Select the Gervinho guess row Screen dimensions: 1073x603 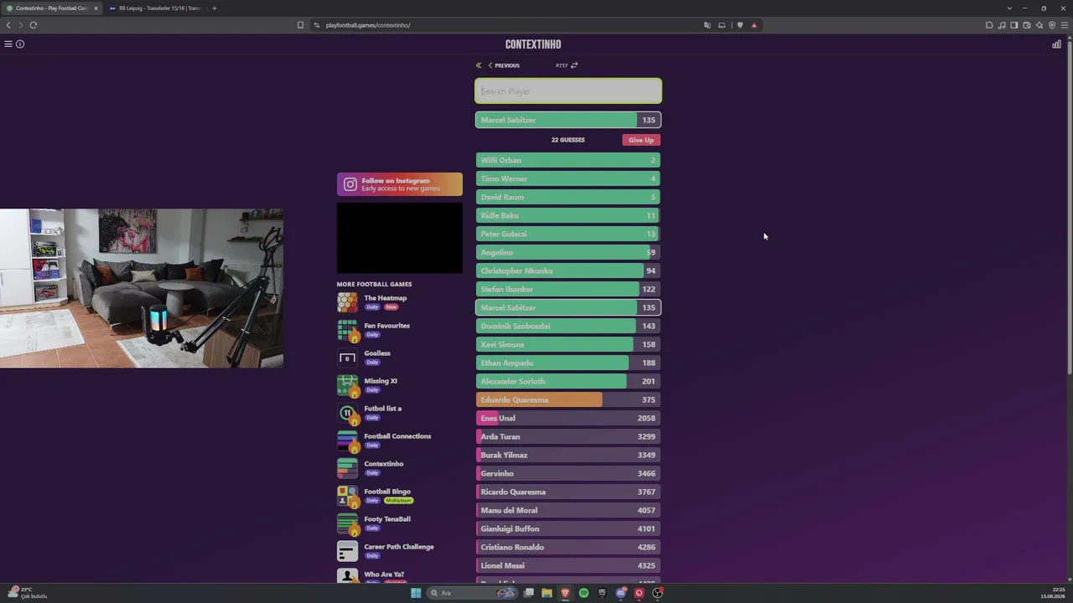[568, 473]
